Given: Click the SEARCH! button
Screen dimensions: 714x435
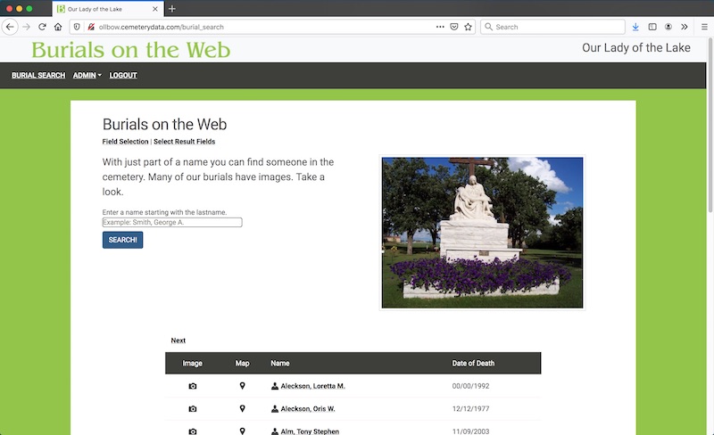Looking at the screenshot, I should pyautogui.click(x=122, y=240).
